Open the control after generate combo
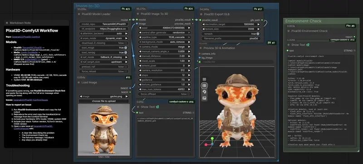 (165, 33)
